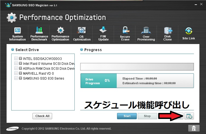Check the MARVELL Raid VD 0 checkbox
This screenshot has width=206, height=134.
click(16, 73)
